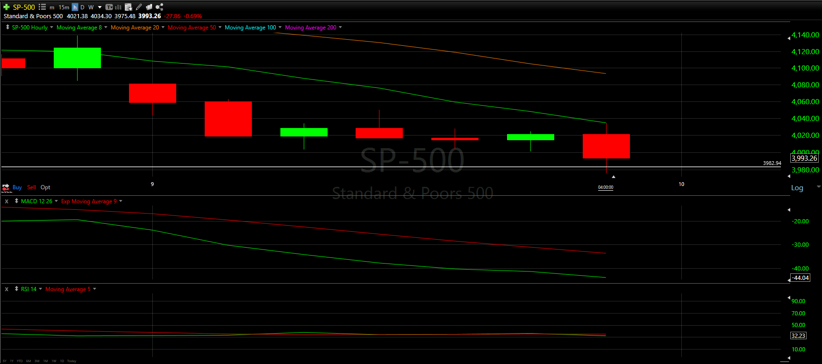Click the reorder arrows next to SP-500 Hourly
This screenshot has height=364, width=822.
point(7,27)
